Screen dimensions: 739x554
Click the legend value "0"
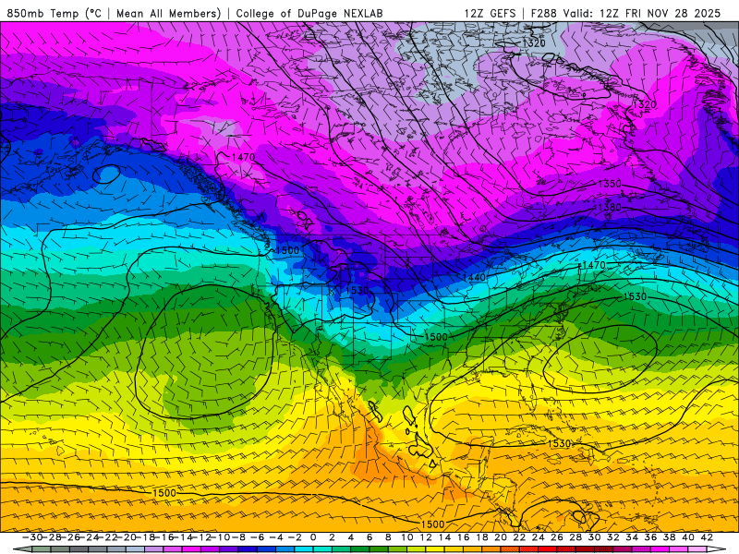click(x=313, y=537)
